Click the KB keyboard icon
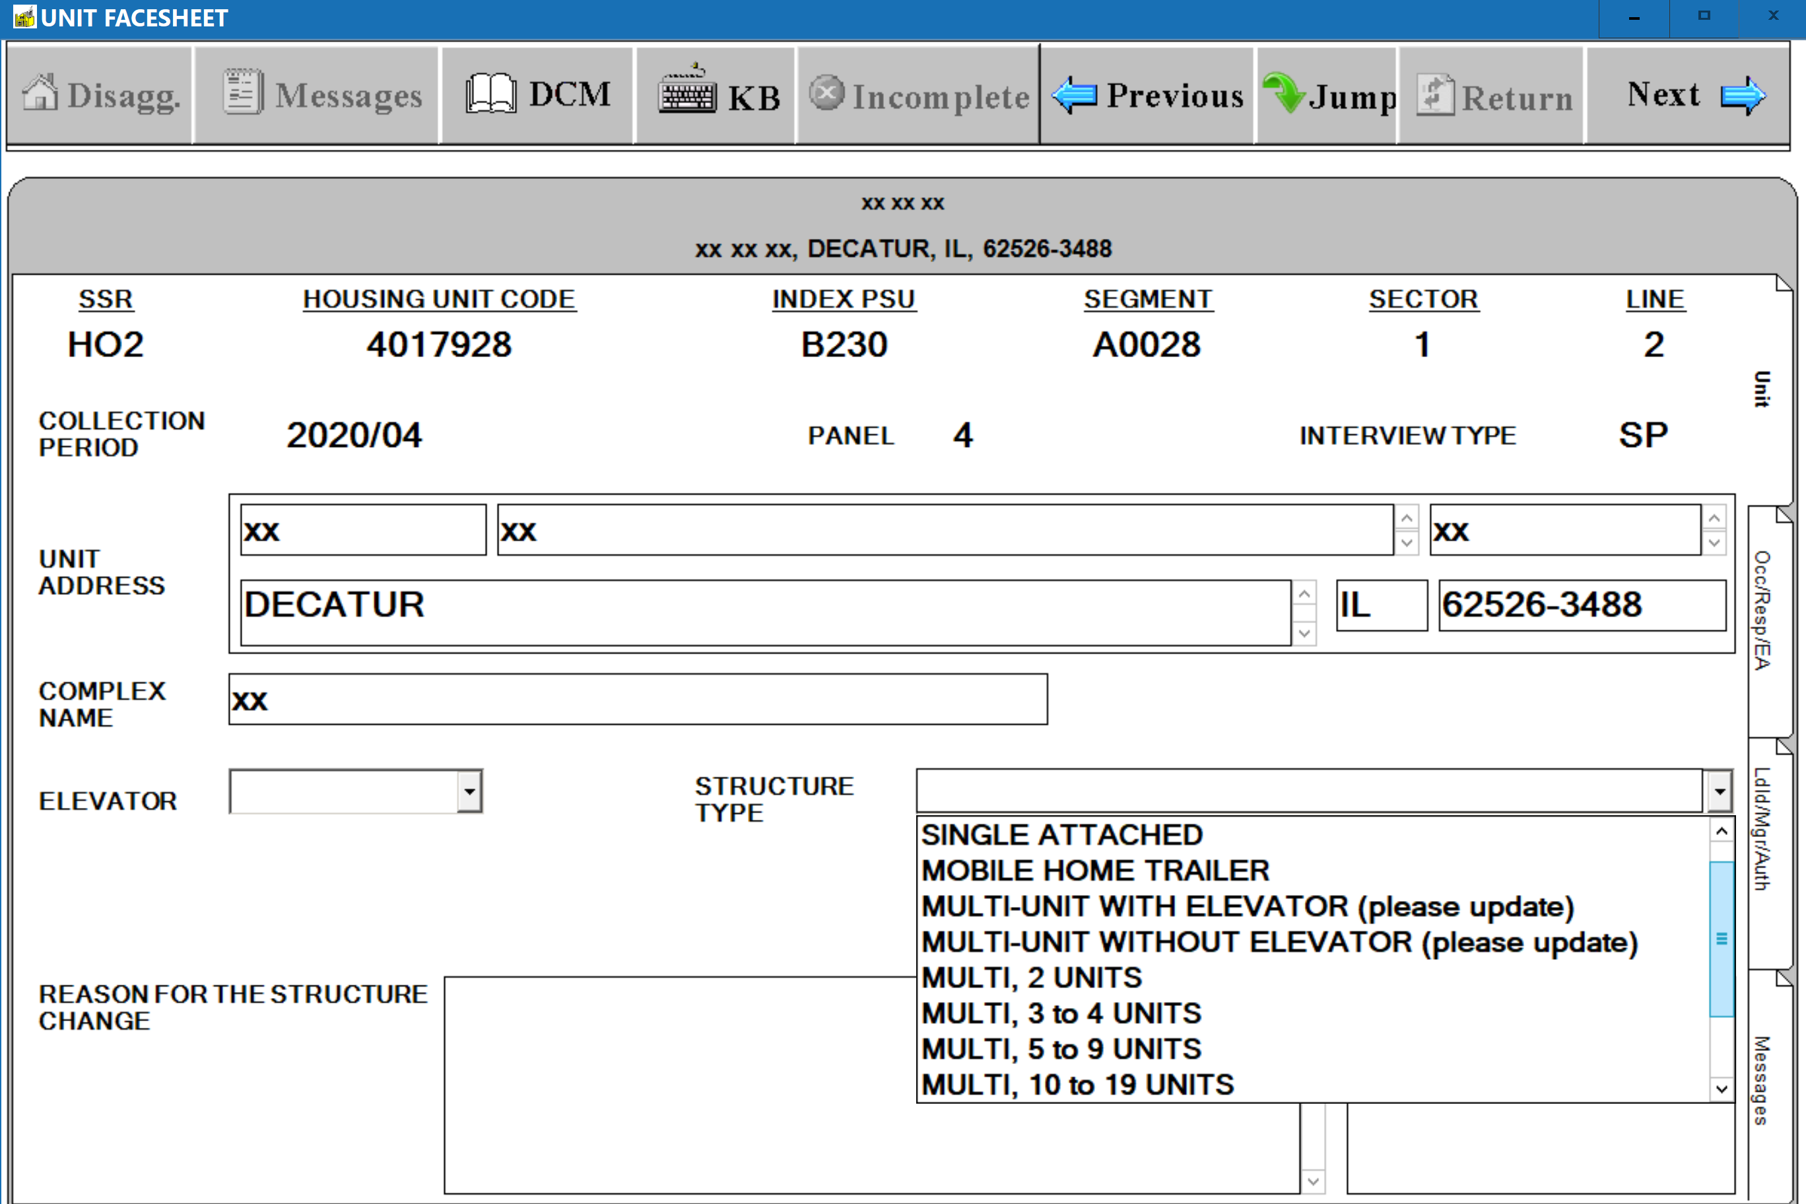Screen dimensions: 1806x1204 point(686,94)
